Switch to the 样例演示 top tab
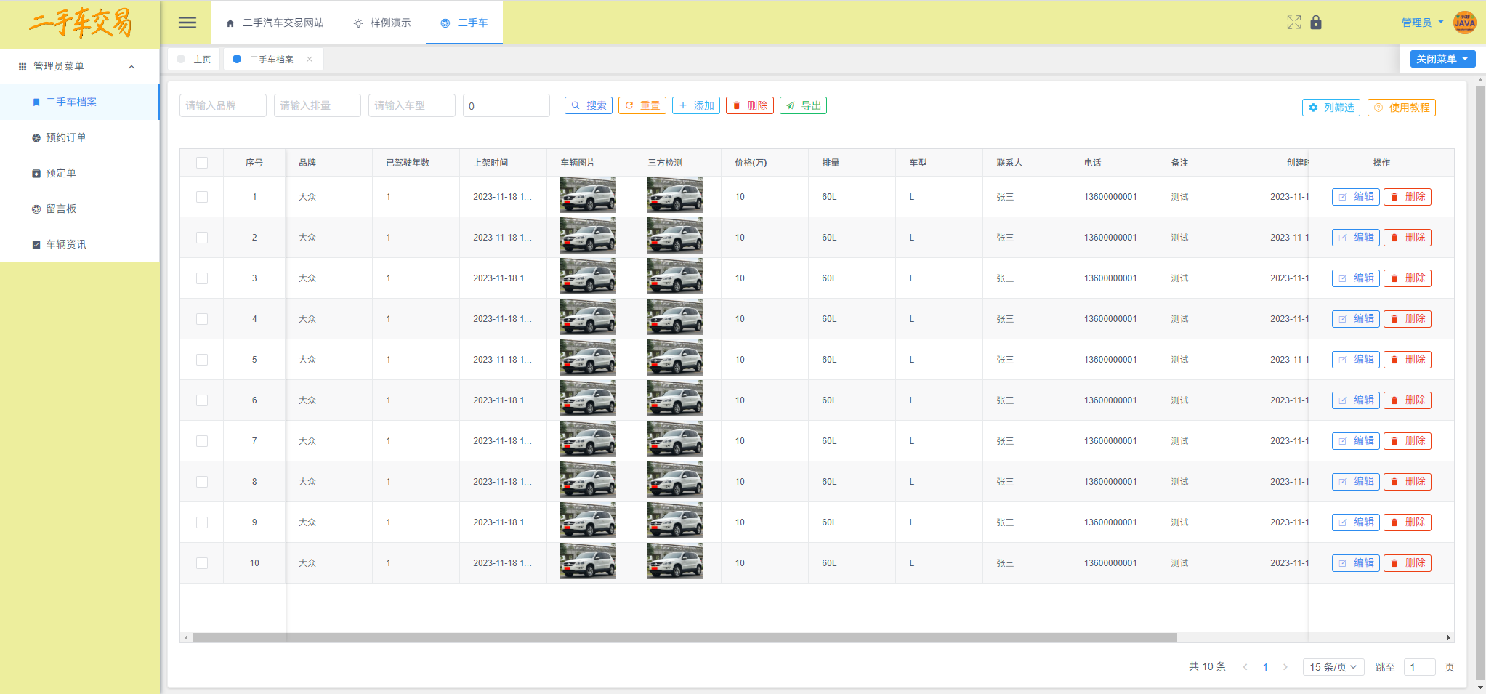Screen dimensions: 1486x694 [382, 23]
